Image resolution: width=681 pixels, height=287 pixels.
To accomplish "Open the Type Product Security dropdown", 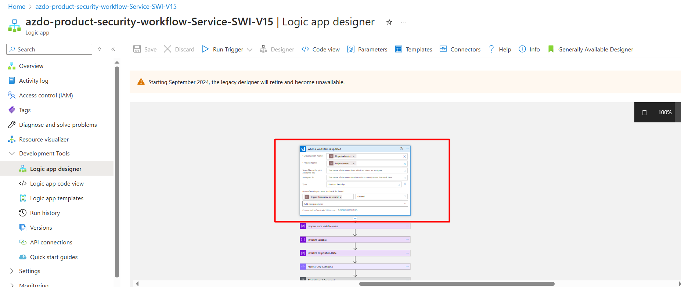I will click(x=399, y=184).
